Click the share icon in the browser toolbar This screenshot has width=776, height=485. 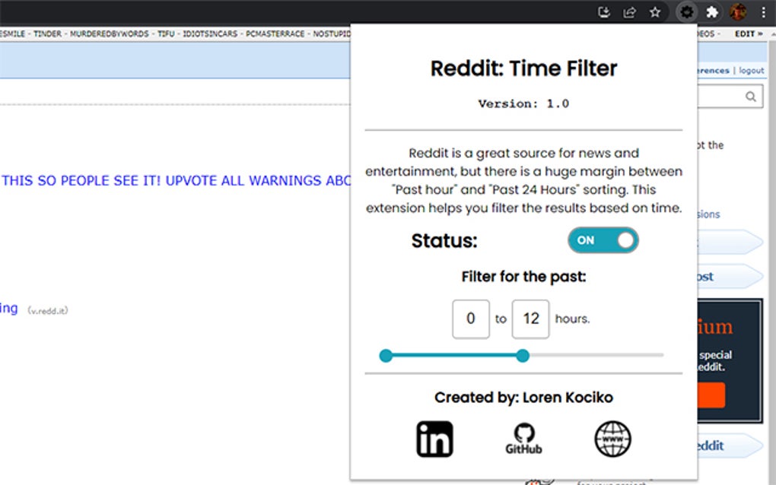point(629,12)
